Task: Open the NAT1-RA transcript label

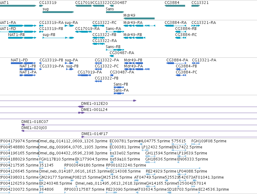Action: pos(8,22)
